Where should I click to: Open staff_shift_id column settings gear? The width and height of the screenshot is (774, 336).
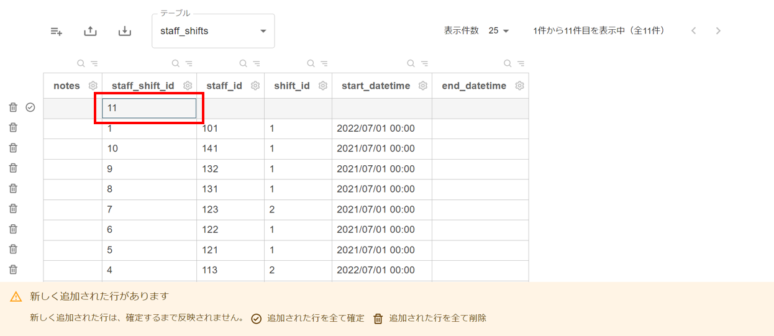point(188,86)
